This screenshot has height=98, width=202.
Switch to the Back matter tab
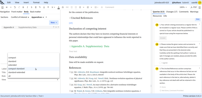pos(35,12)
